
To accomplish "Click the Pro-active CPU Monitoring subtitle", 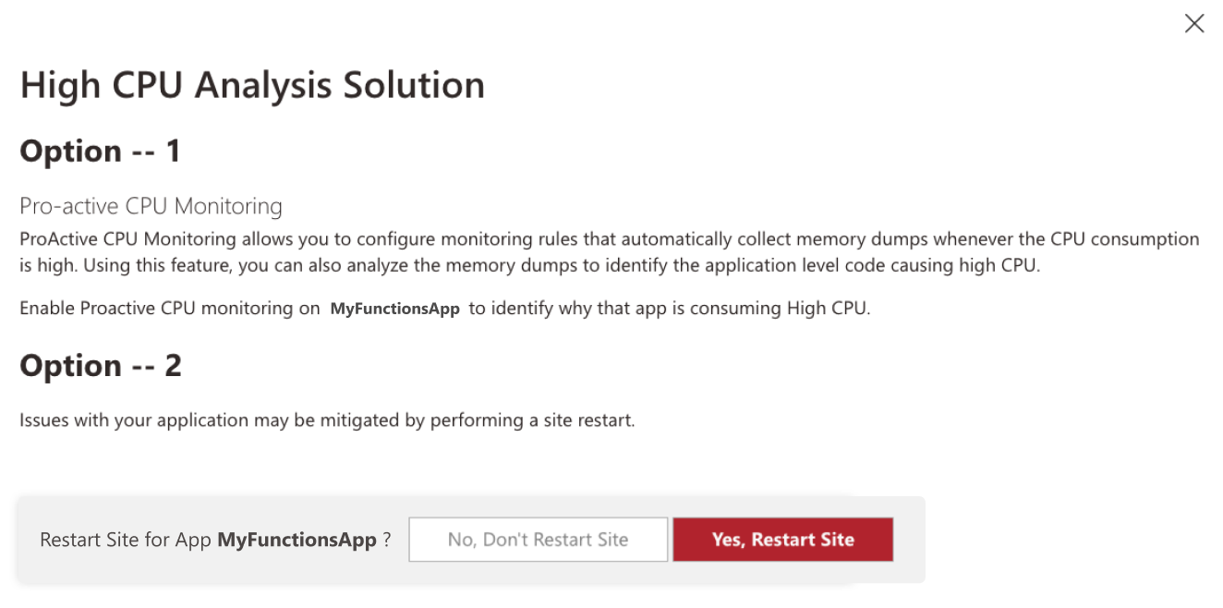I will click(151, 206).
